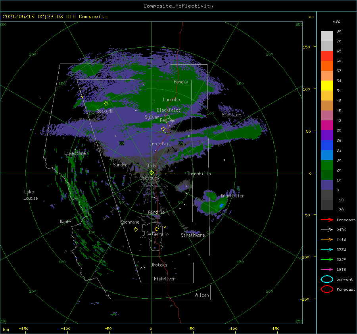The width and height of the screenshot is (357, 334).
Task: Select the slate purple 10 dBZ swatch
Action: pyautogui.click(x=327, y=185)
